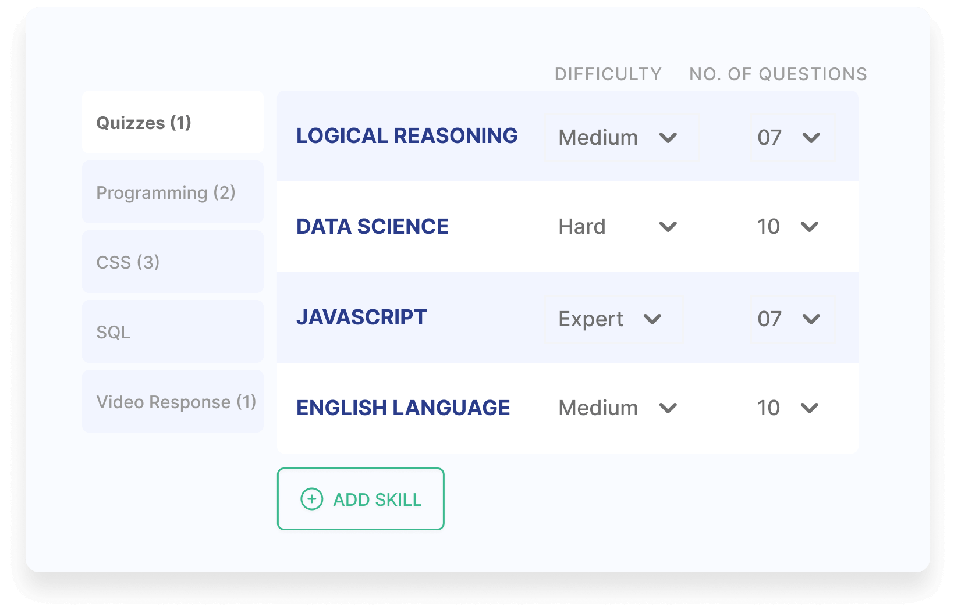Image resolution: width=954 pixels, height=614 pixels.
Task: Open the Logical Reasoning difficulty dropdown
Action: pos(618,137)
